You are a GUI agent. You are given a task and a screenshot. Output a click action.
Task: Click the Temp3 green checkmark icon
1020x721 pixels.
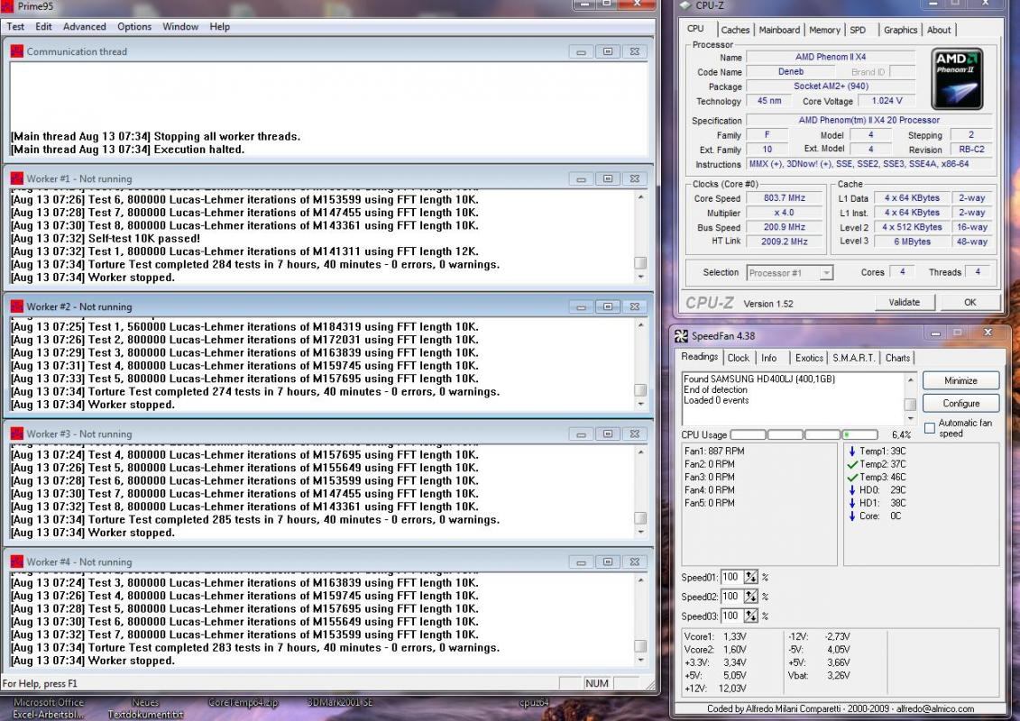(852, 477)
